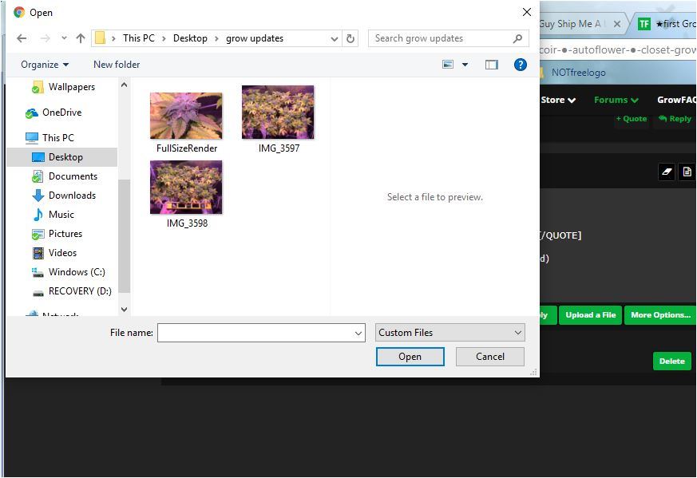Click the search magnifier icon
Screen dimensions: 697x478
[x=517, y=38]
